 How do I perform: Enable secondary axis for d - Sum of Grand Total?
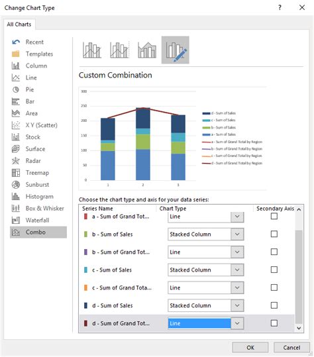tap(274, 323)
